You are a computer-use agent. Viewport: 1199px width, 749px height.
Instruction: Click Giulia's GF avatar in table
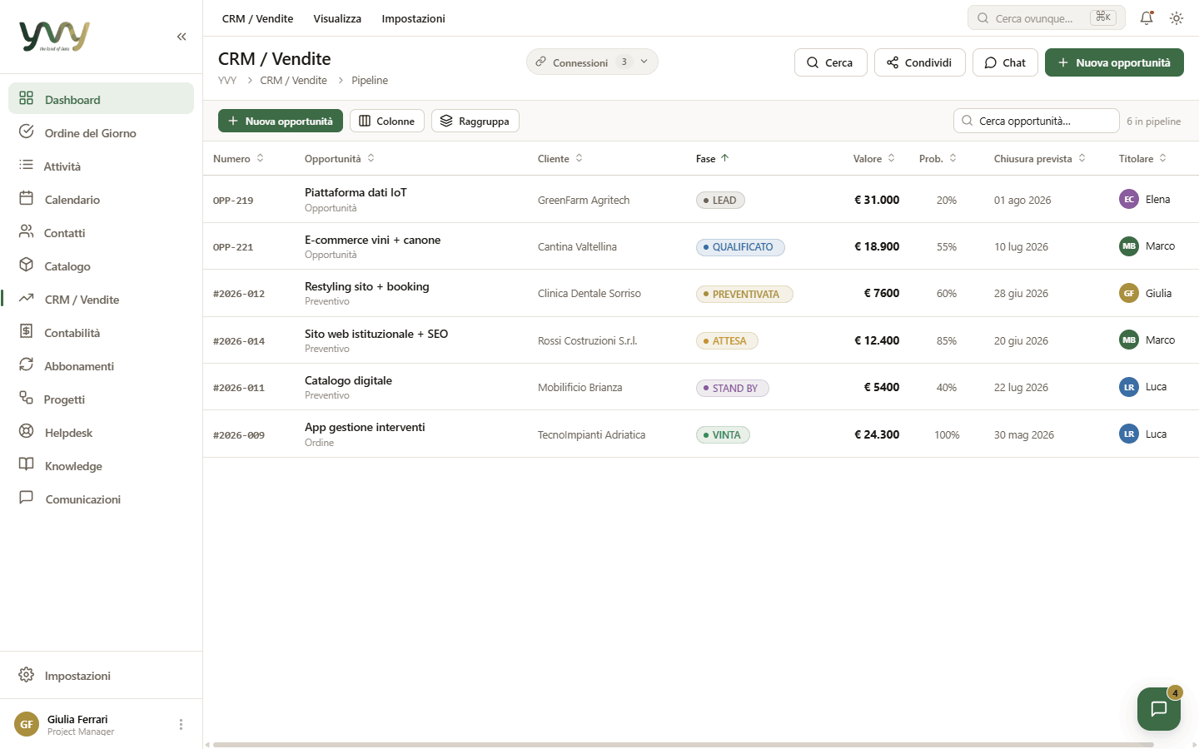pos(1129,293)
